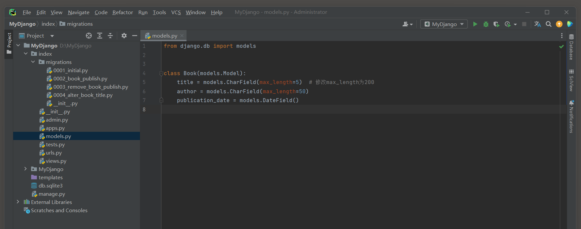Open the Refactor menu
This screenshot has height=229, width=581.
pyautogui.click(x=122, y=12)
